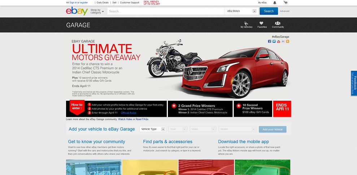Open the blue-tinted vehicle thumbnail
This screenshot has width=357, height=175.
[x=94, y=167]
